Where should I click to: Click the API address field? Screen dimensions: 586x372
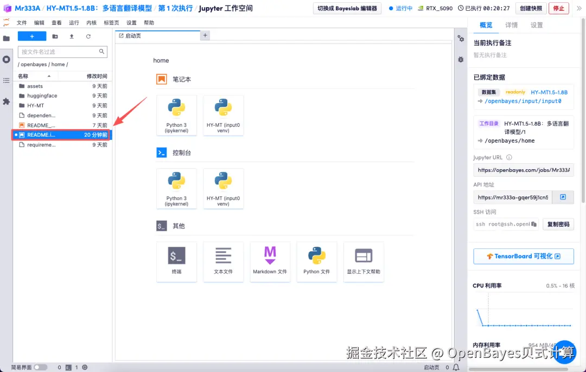click(513, 197)
